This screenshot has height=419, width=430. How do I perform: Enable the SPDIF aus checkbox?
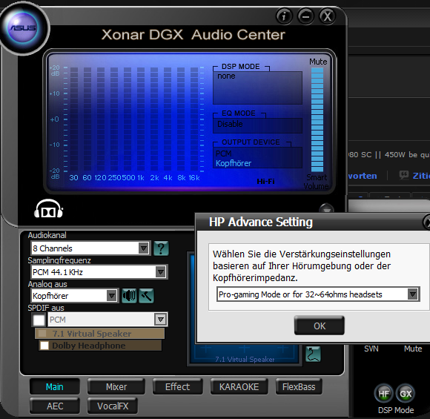39,320
